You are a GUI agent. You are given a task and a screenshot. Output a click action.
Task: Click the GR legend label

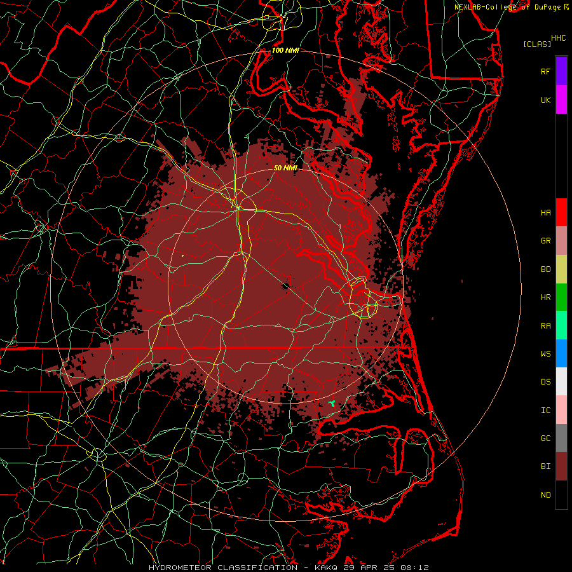[545, 241]
